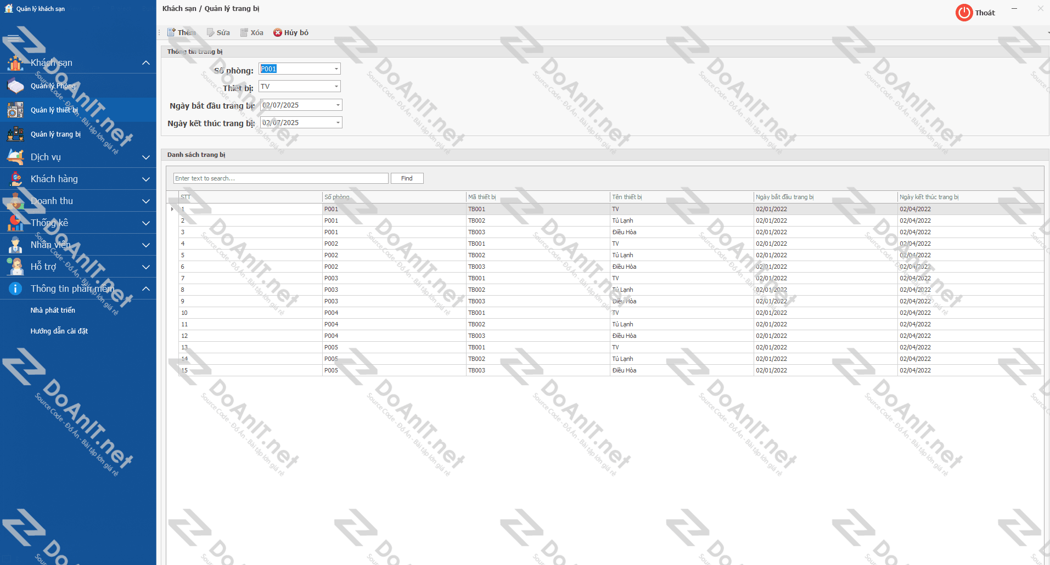Image resolution: width=1050 pixels, height=565 pixels.
Task: Open the Số phòng dropdown arrow
Action: pos(336,69)
